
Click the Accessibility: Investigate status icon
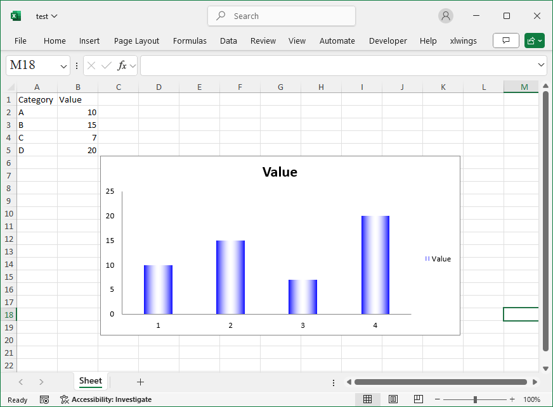64,399
